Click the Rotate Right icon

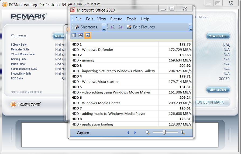click(120, 27)
